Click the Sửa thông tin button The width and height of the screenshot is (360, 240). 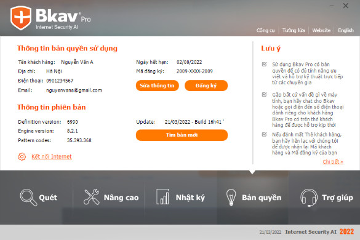pos(158,86)
